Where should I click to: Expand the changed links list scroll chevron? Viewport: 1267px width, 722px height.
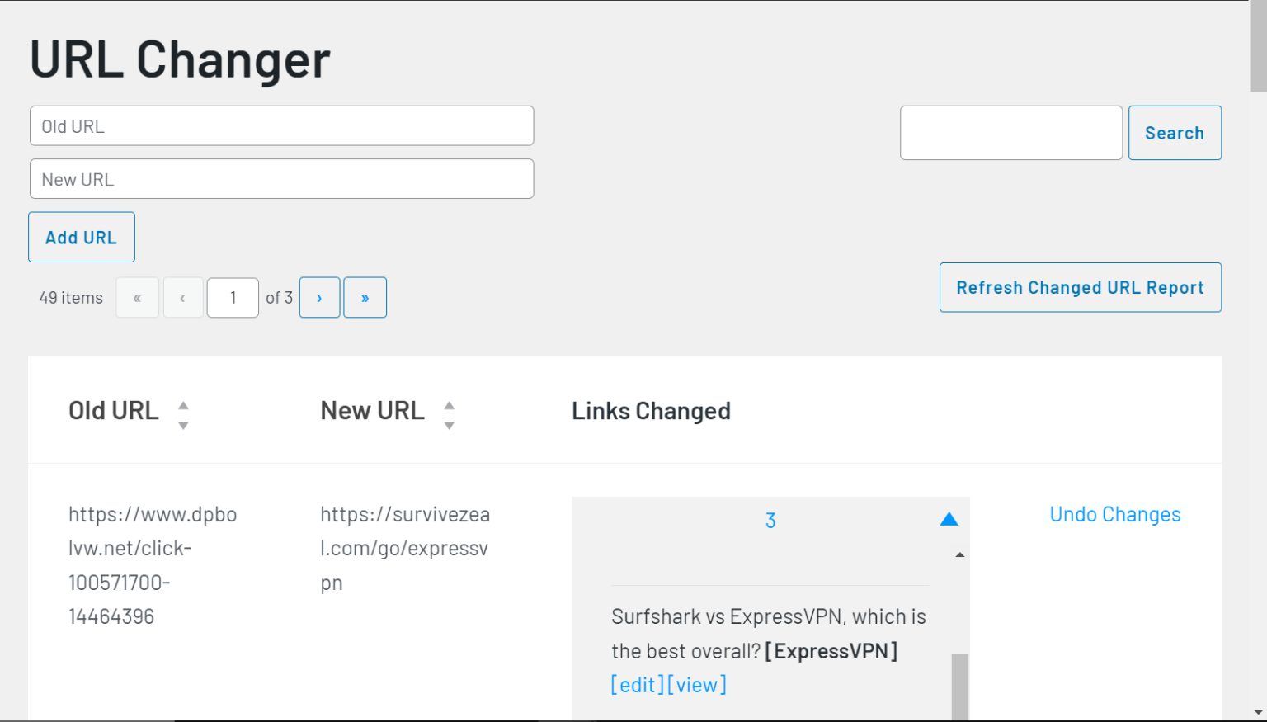959,554
